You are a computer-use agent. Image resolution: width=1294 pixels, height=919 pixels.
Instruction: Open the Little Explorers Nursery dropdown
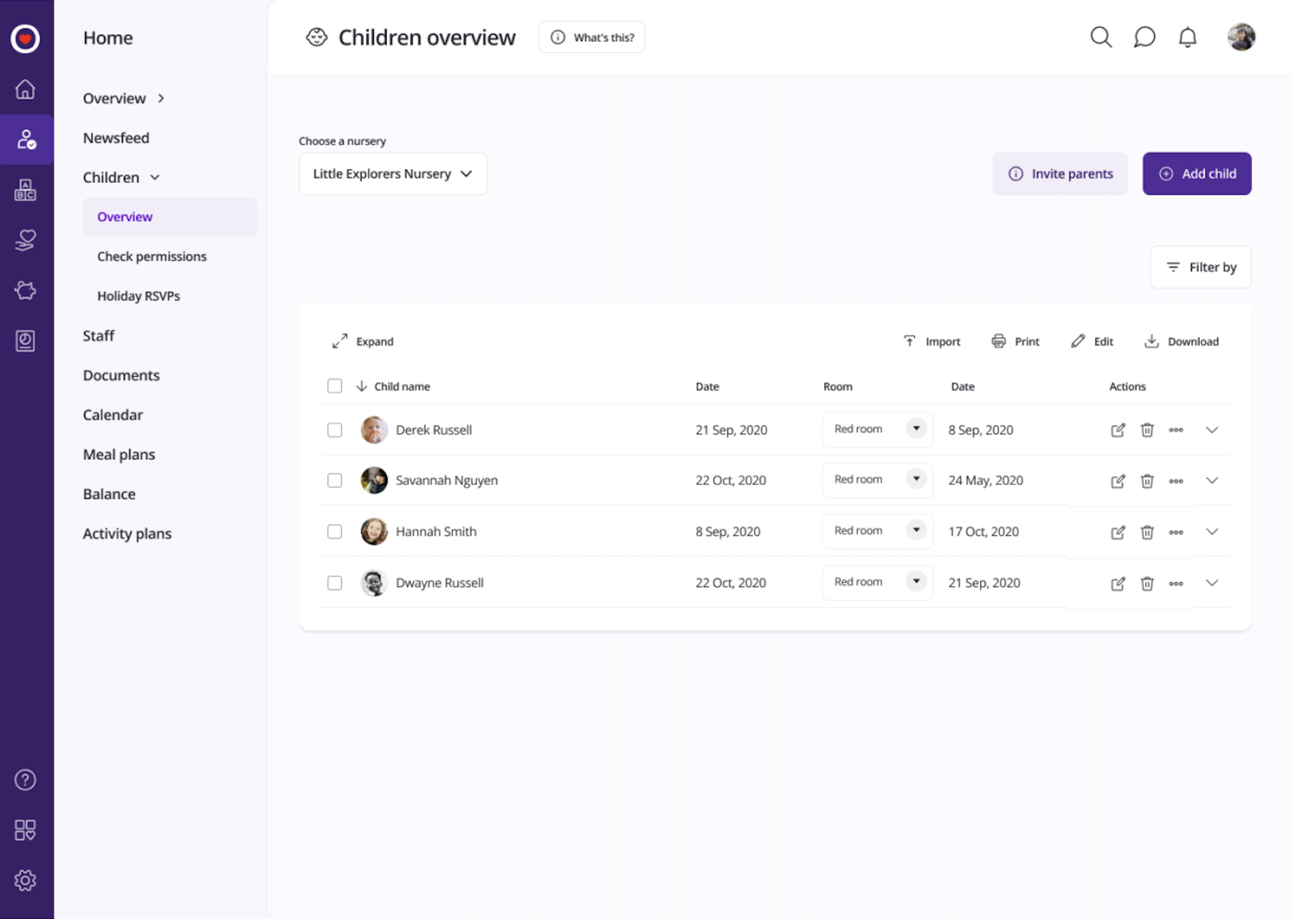393,174
